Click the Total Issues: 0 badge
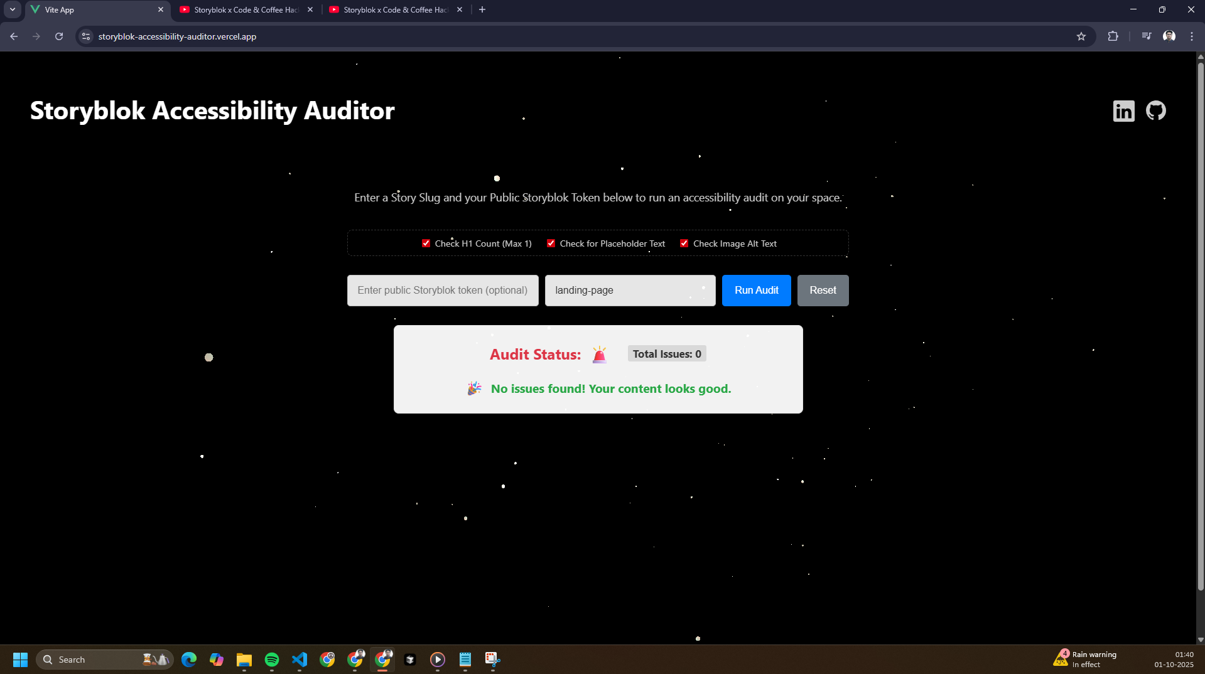The height and width of the screenshot is (674, 1205). click(667, 354)
